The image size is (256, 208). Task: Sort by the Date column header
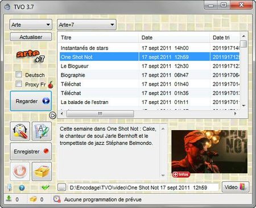pos(175,38)
